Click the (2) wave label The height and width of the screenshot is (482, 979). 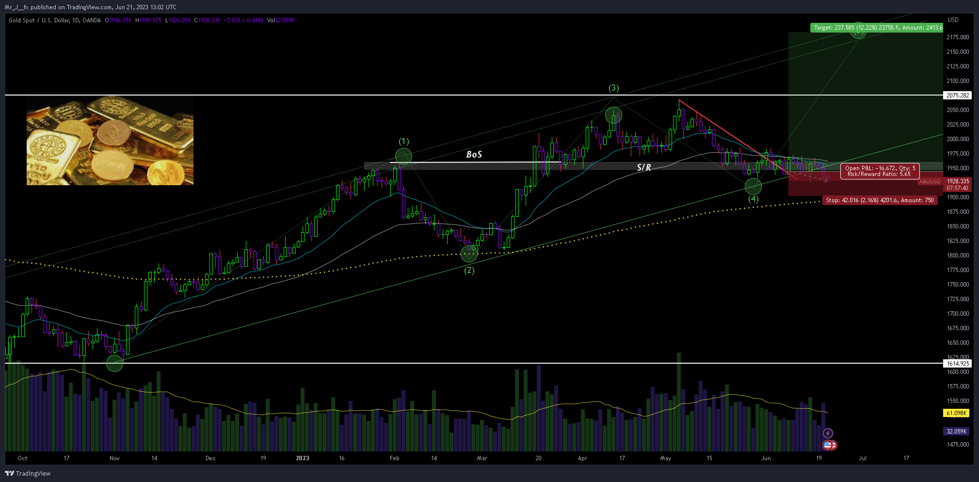[x=469, y=270]
